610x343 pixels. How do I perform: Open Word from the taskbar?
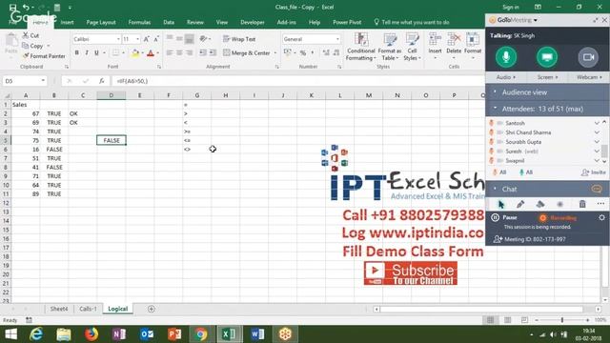[257, 334]
